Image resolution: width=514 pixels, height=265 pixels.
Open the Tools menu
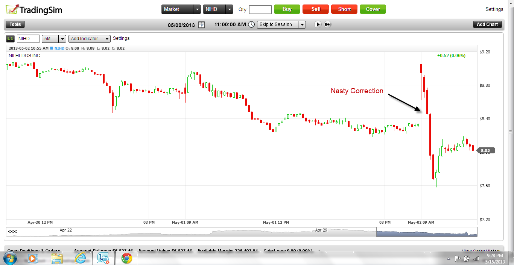(15, 24)
